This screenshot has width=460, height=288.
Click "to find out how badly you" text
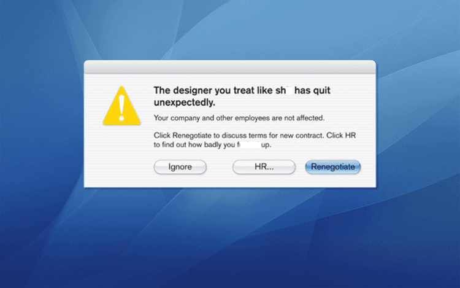point(194,145)
